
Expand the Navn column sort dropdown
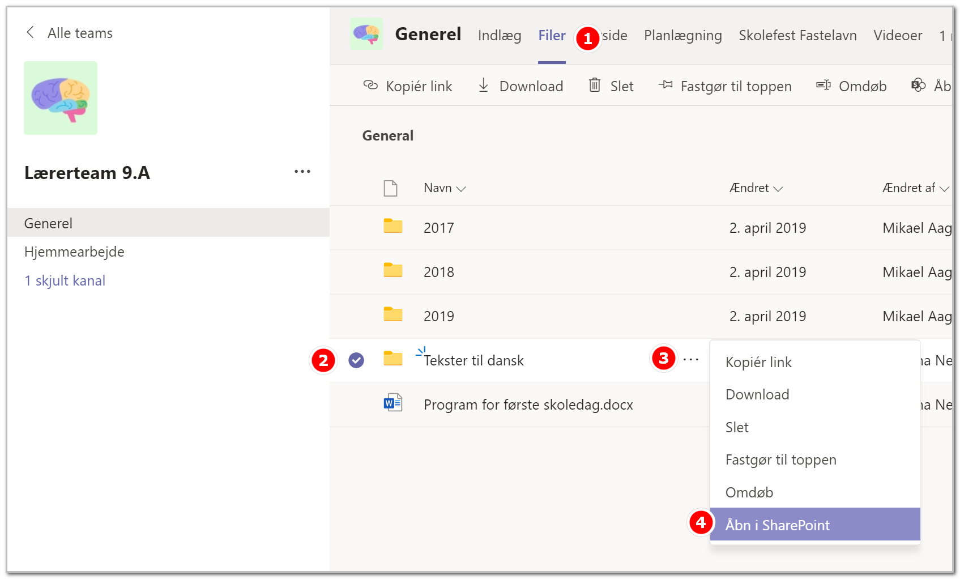461,189
